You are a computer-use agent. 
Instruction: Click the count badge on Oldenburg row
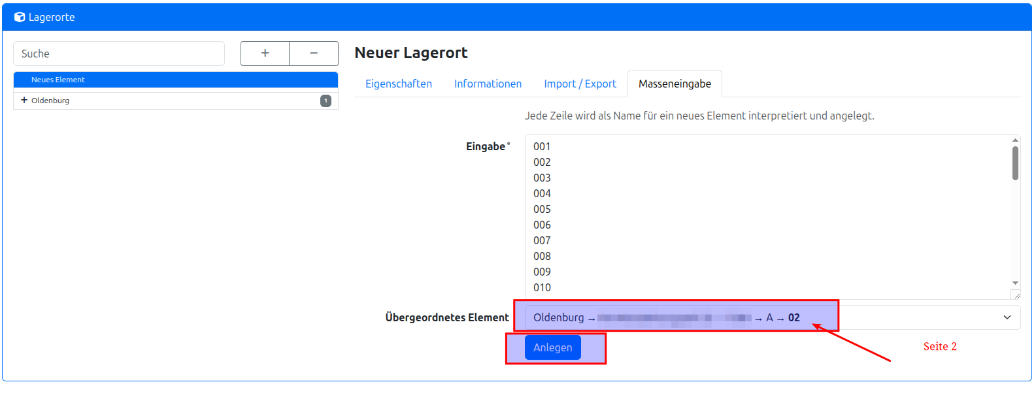[326, 101]
